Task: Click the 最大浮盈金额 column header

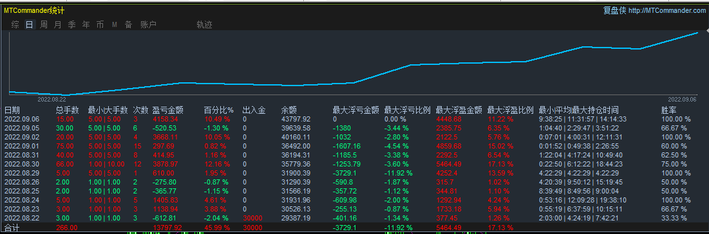Action: point(459,110)
